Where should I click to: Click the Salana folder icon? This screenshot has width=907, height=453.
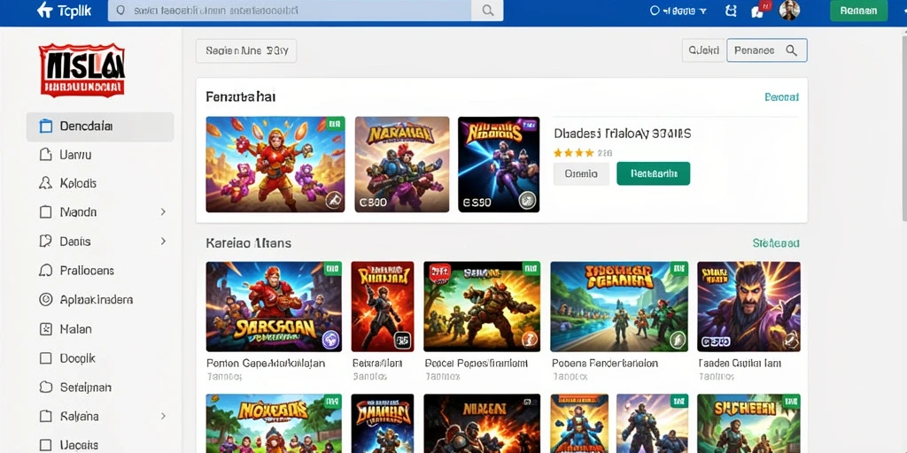[x=45, y=416]
